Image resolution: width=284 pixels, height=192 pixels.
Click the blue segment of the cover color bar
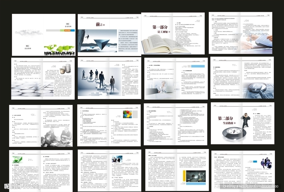click(x=73, y=30)
